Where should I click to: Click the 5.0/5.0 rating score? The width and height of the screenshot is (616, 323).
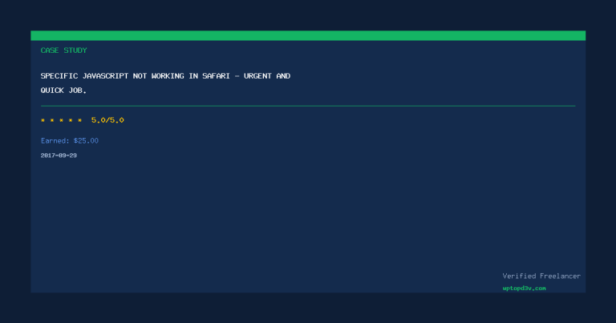[x=107, y=120]
